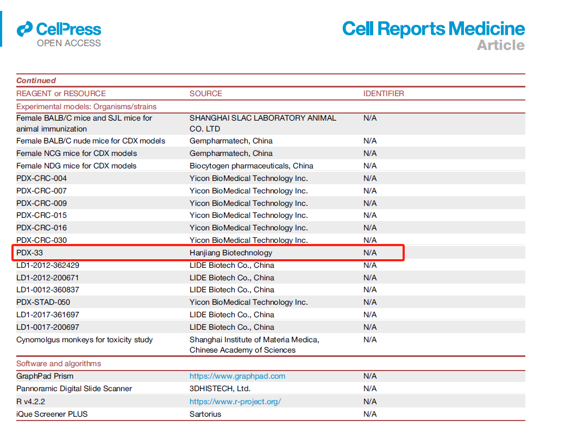Screen dimensions: 565x433
Task: Select the 'PDX-CRC-004' row name
Action: (x=41, y=178)
